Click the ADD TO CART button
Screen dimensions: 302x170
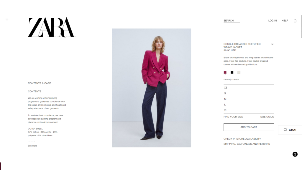(x=249, y=127)
